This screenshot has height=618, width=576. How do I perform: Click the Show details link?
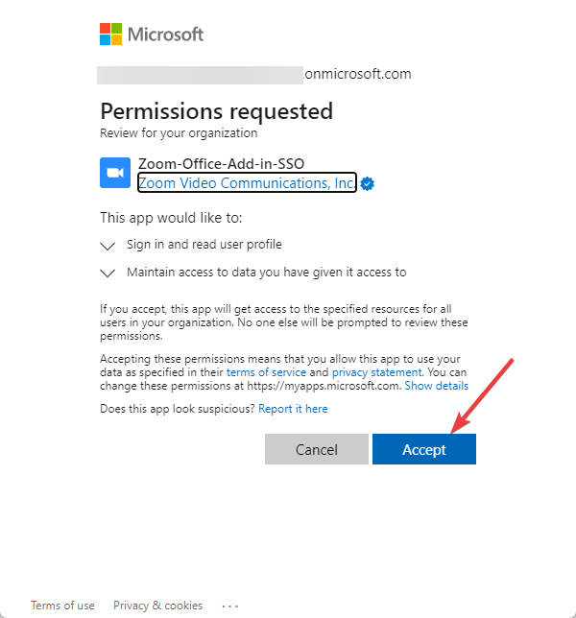[436, 386]
